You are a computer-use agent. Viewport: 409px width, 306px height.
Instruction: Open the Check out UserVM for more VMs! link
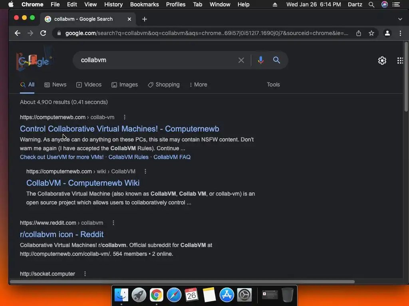(62, 157)
